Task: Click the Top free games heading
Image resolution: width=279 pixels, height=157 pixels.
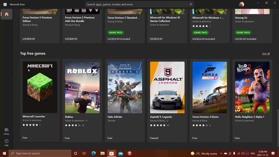Action: (33, 53)
